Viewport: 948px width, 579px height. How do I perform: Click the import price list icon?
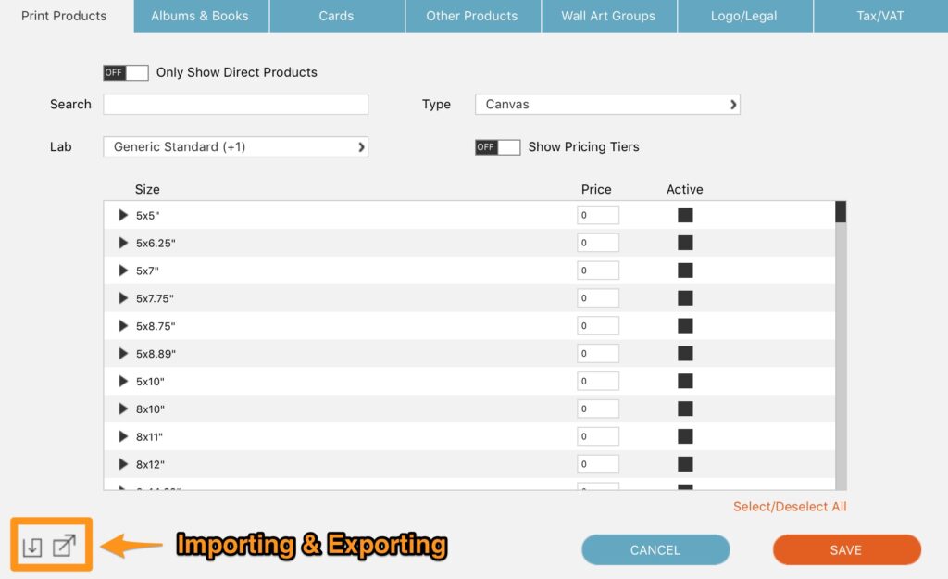pos(32,547)
